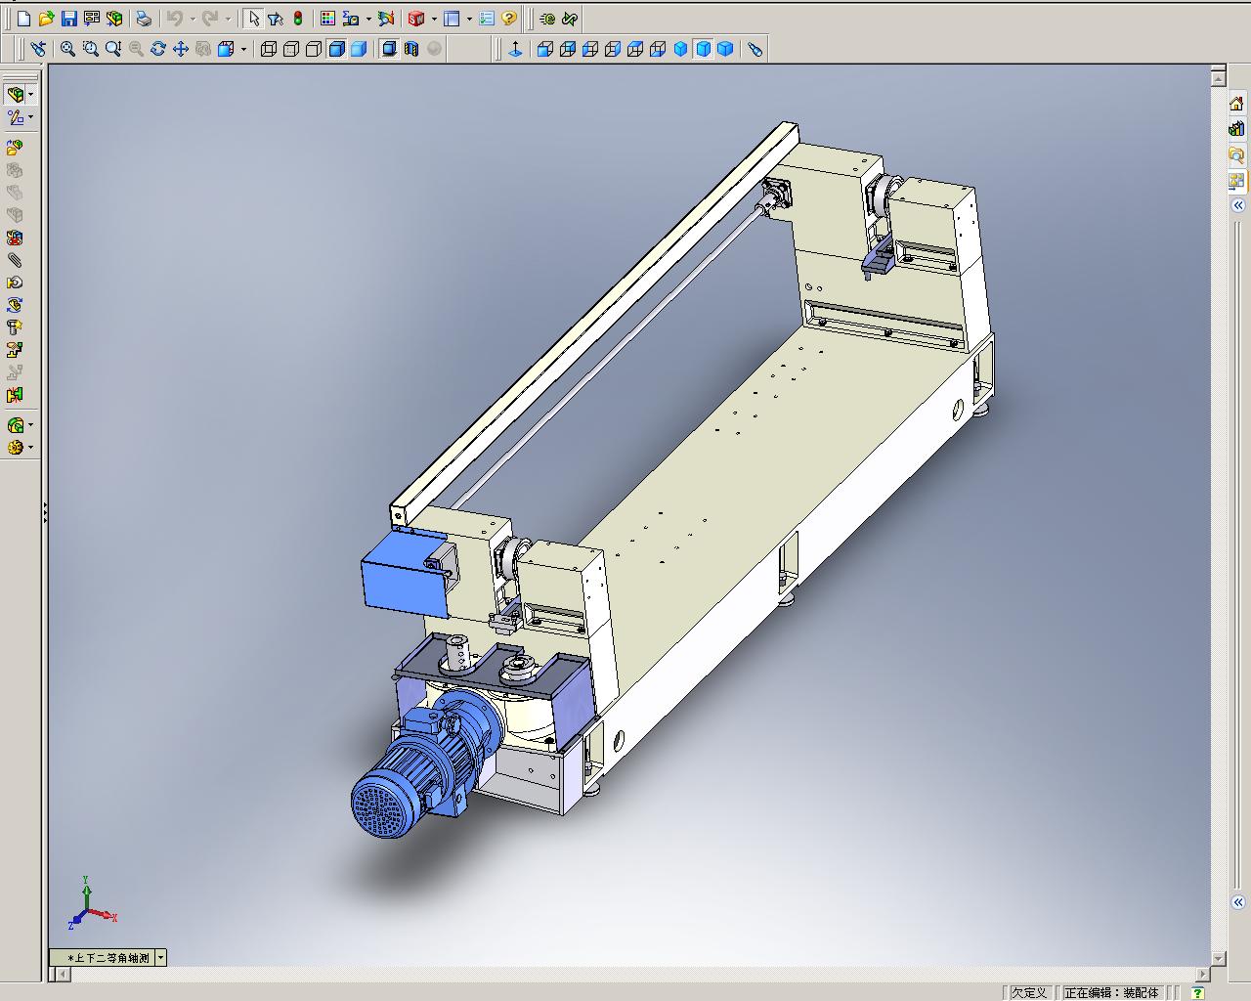The width and height of the screenshot is (1251, 1001).
Task: Toggle Wireframe display mode
Action: pyautogui.click(x=269, y=49)
